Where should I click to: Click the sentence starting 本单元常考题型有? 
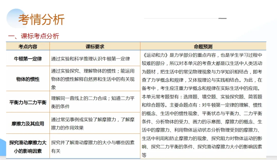tap(202, 126)
